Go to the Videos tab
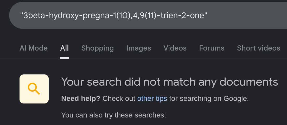 (175, 48)
